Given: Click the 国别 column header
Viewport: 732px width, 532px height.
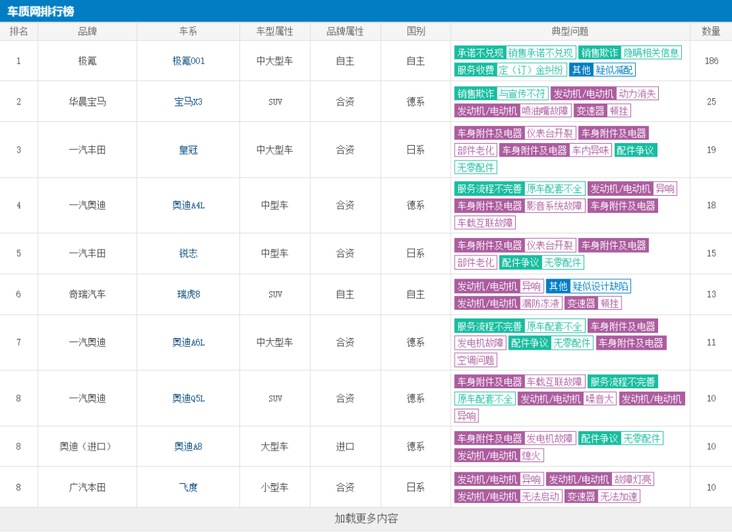Looking at the screenshot, I should tap(415, 31).
